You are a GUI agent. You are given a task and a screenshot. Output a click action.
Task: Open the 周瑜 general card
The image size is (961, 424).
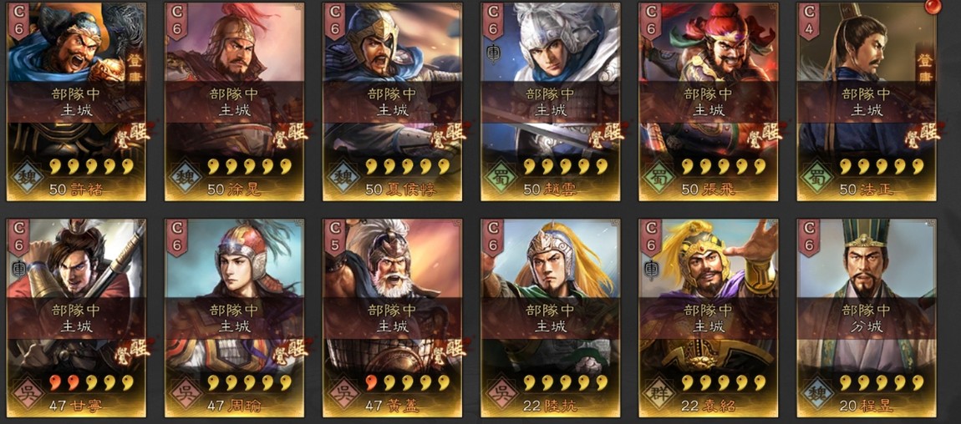pos(234,317)
